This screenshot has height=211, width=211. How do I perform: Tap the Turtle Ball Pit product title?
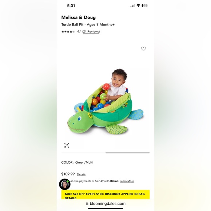click(88, 24)
